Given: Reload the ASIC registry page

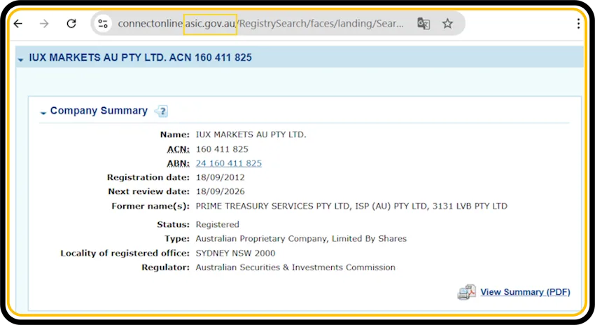Looking at the screenshot, I should pyautogui.click(x=71, y=24).
